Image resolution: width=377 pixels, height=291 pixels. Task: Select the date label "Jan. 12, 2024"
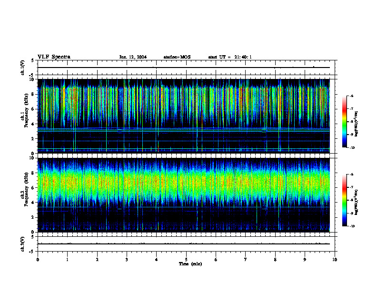click(133, 57)
